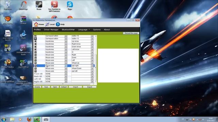The width and height of the screenshot is (218, 122).
Task: Expand value dropdown showing pan right
Action: click(x=92, y=66)
